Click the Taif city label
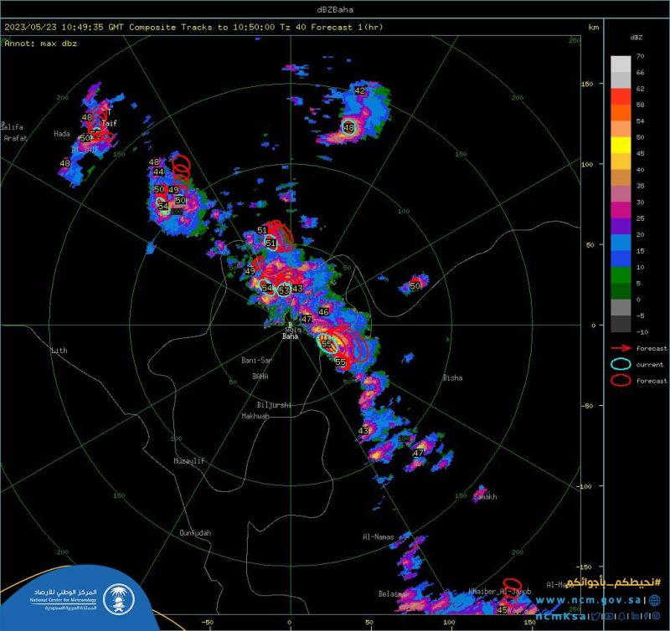This screenshot has height=631, width=670. click(110, 123)
